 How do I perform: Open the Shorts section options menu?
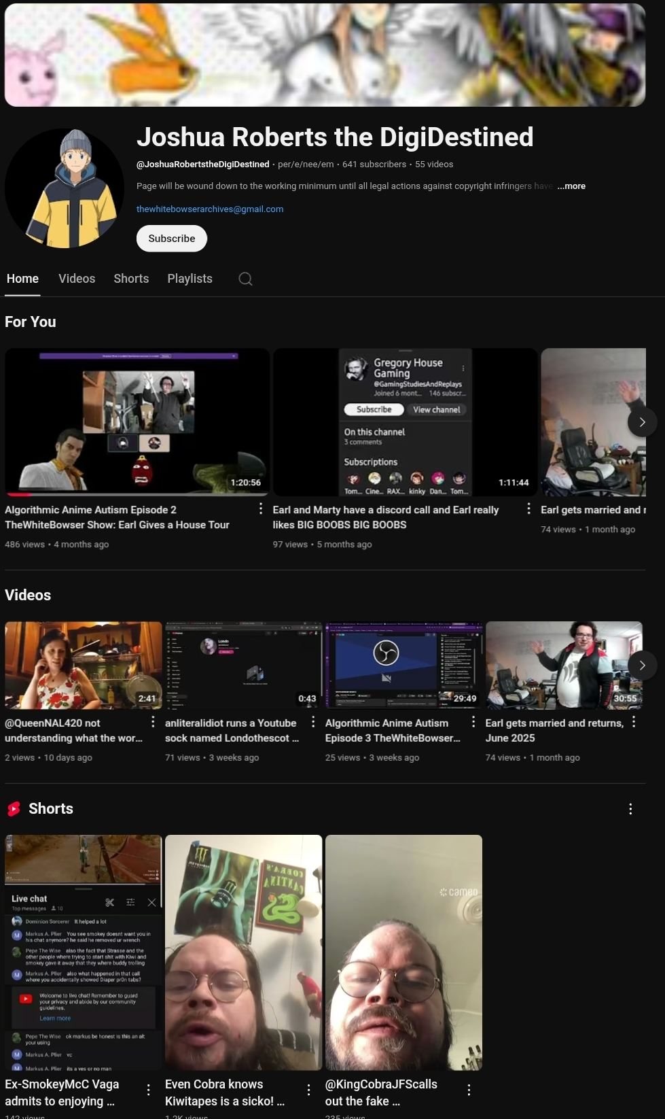[x=630, y=809]
